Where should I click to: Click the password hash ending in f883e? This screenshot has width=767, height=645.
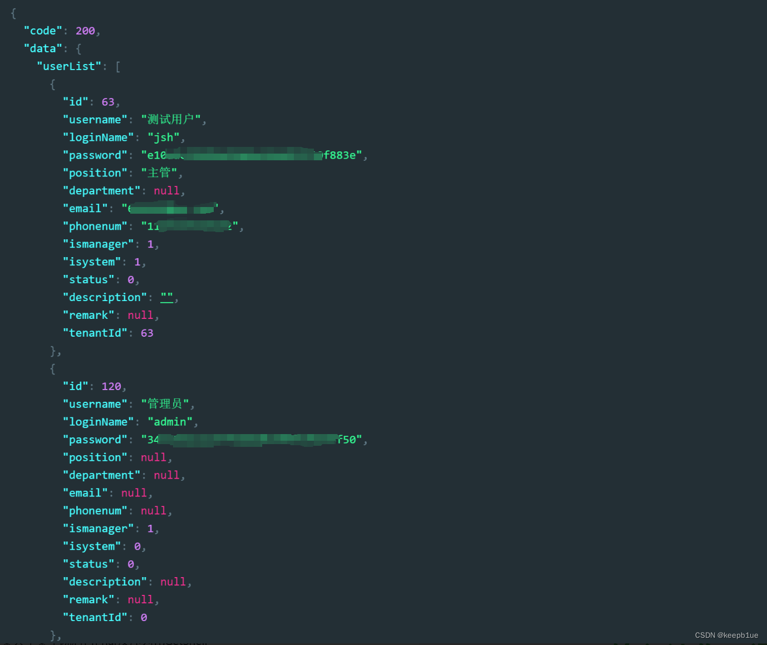[252, 155]
